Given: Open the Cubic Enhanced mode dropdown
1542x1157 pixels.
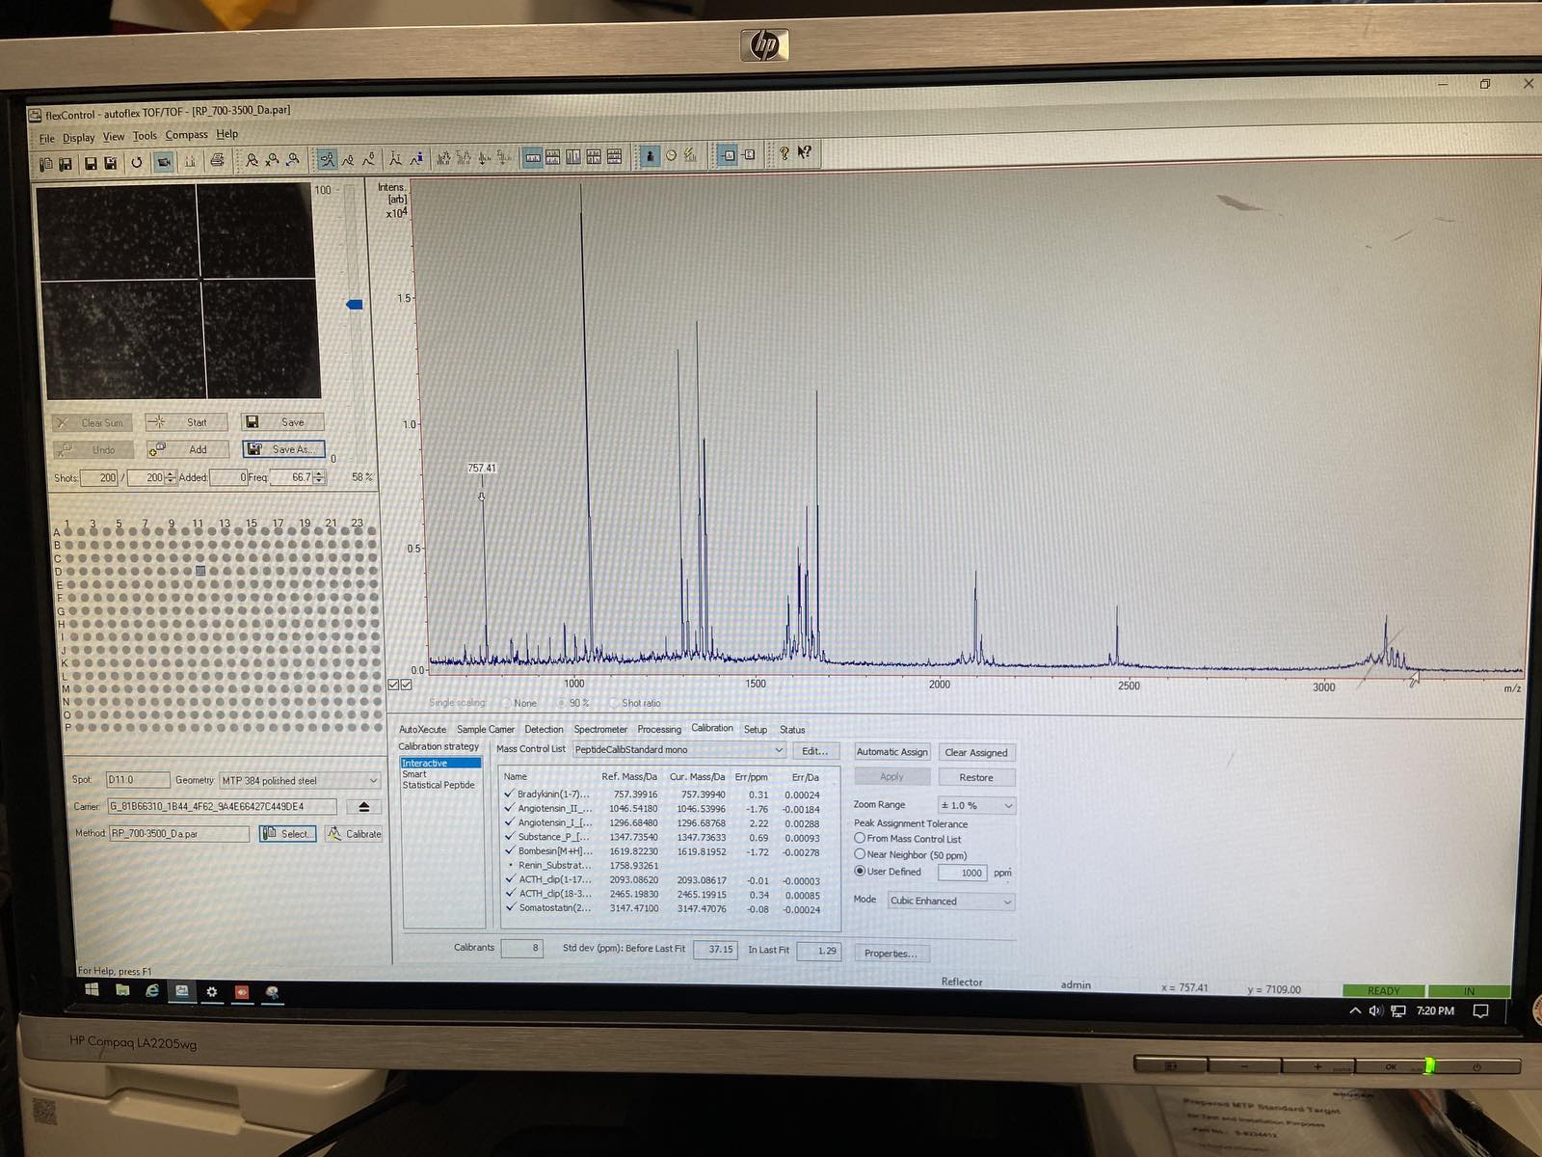Looking at the screenshot, I should pyautogui.click(x=1007, y=901).
